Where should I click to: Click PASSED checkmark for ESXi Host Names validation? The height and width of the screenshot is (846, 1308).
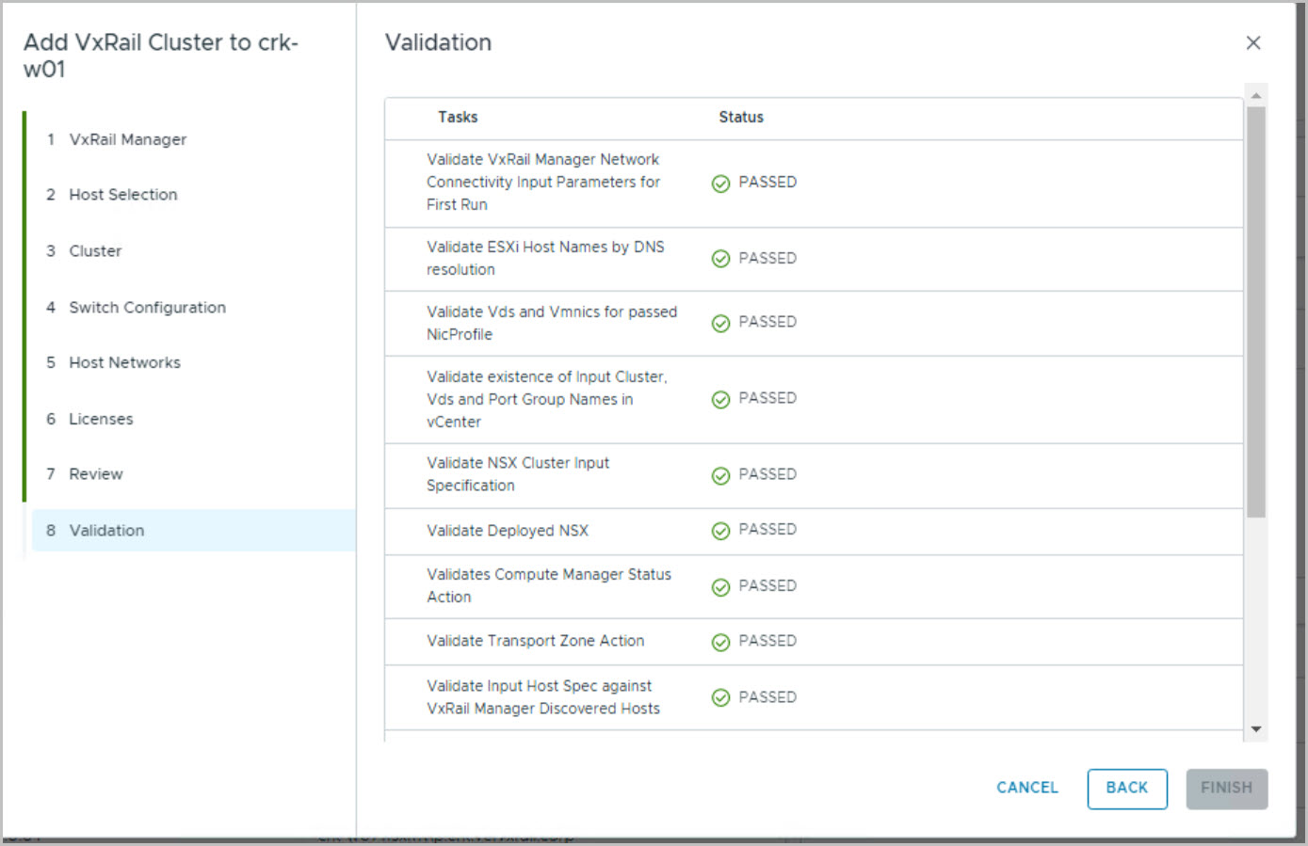pyautogui.click(x=721, y=259)
